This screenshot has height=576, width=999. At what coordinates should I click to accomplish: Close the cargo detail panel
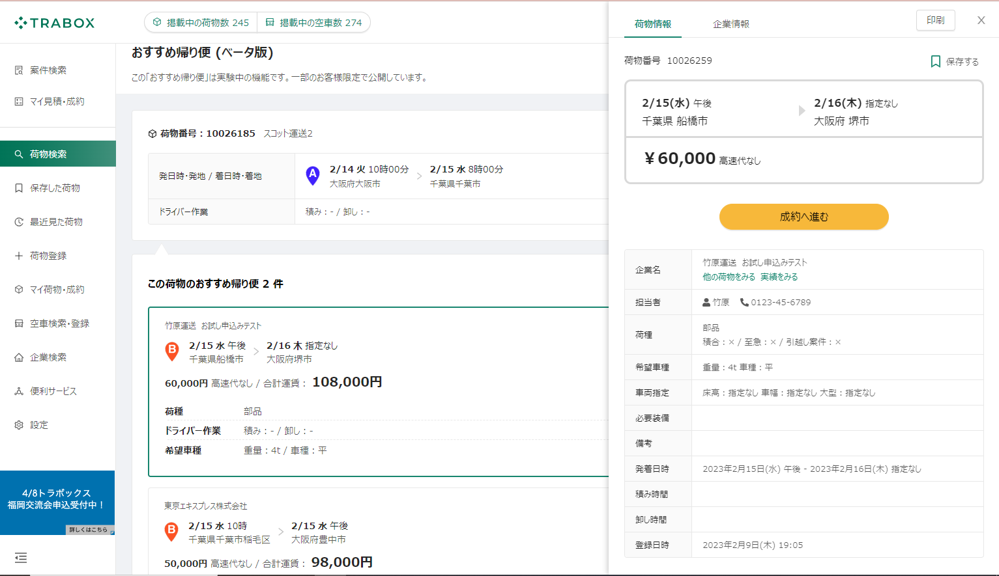tap(981, 20)
